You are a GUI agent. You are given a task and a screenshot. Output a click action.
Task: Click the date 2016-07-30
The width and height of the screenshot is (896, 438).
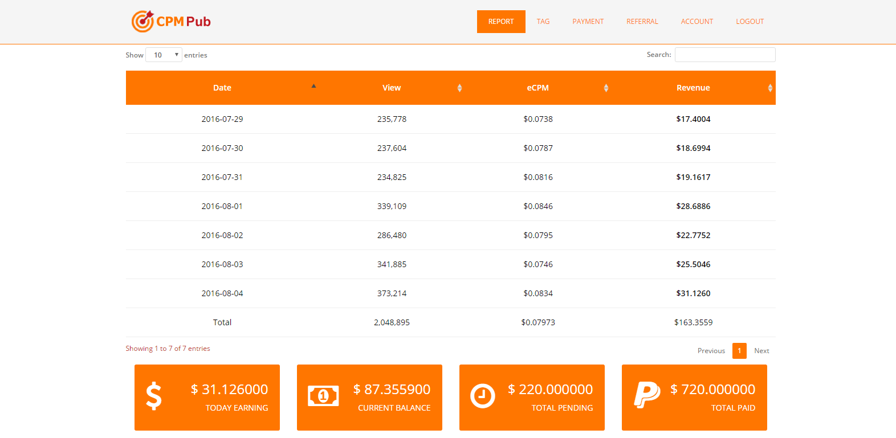pos(222,148)
